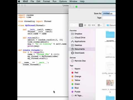Image resolution: width=133 pixels, height=100 pixels.
Task: Select the naomi image thumbnail
Action: tap(110, 83)
